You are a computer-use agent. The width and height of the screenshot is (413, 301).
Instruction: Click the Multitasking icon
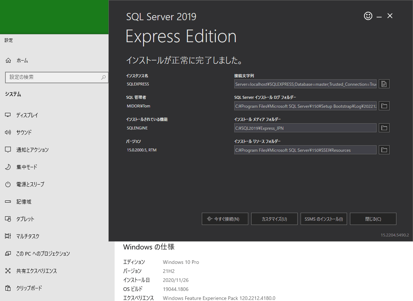[8, 236]
